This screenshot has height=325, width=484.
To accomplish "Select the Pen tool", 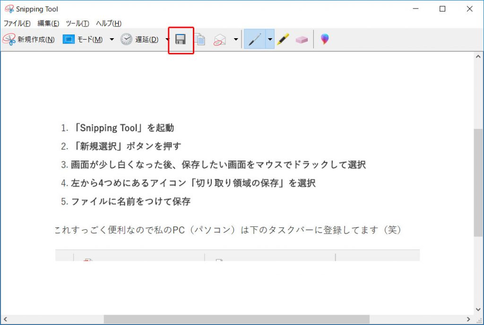I will tap(255, 39).
